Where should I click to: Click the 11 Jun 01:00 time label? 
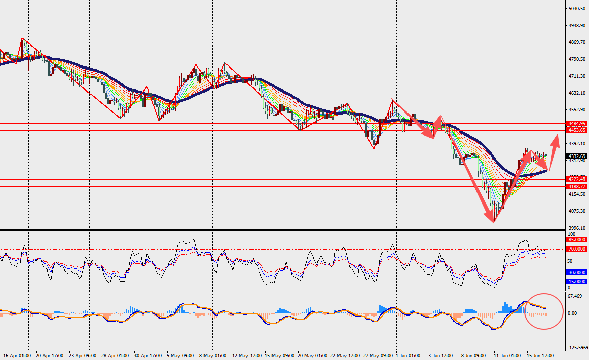click(508, 355)
